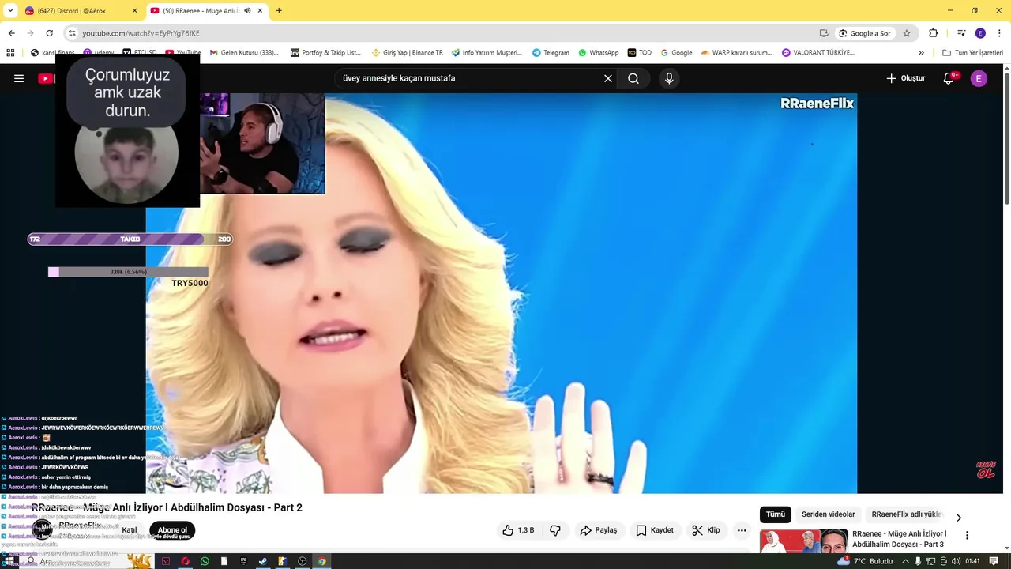The width and height of the screenshot is (1011, 569).
Task: Open the Chrome extensions puzzle icon
Action: click(x=933, y=33)
